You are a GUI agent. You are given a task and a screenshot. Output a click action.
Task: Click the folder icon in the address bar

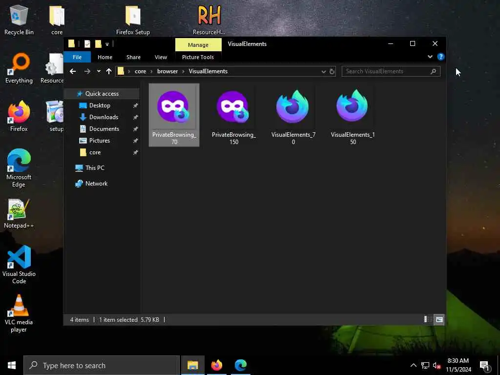coord(121,71)
